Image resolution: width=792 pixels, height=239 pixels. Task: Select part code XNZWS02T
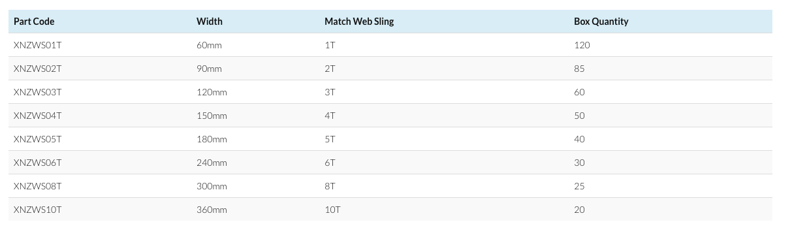click(38, 69)
